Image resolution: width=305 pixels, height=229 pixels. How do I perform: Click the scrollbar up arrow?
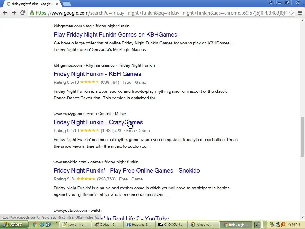(x=303, y=21)
